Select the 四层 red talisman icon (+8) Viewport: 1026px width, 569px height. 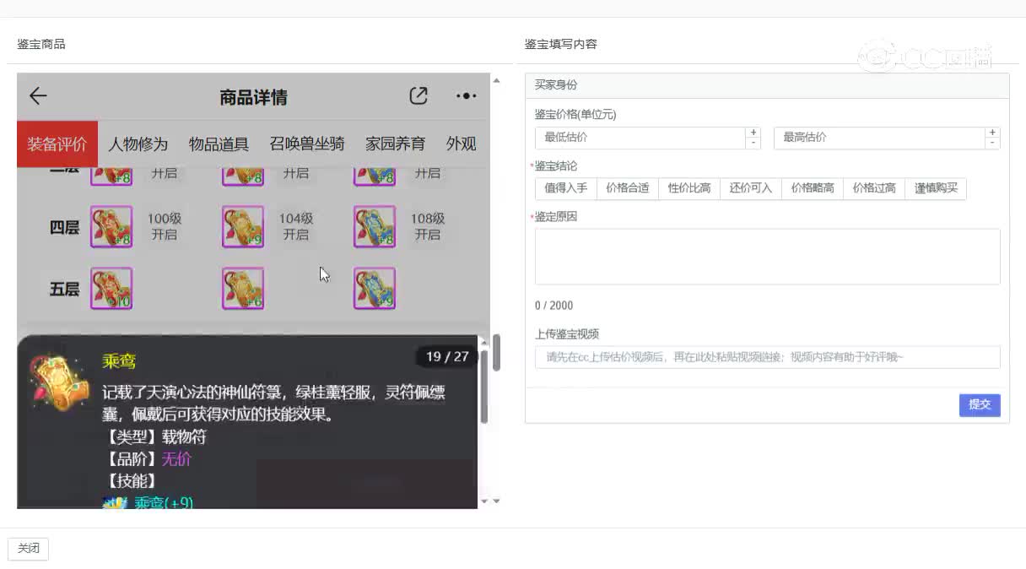(x=111, y=226)
